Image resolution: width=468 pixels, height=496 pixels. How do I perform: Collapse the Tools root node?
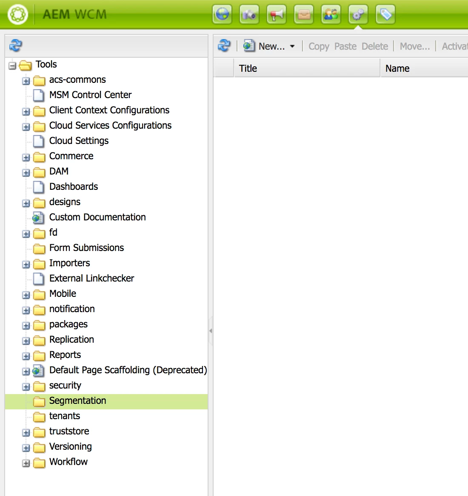tap(12, 66)
